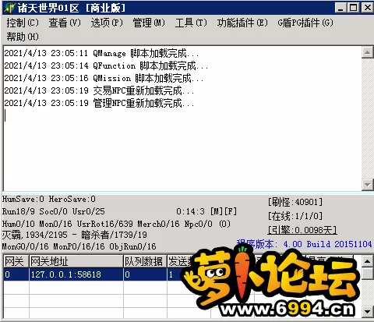Click the gateway table scroll down arrow
Image resolution: width=374 pixels, height=322 pixels.
[x=367, y=311]
